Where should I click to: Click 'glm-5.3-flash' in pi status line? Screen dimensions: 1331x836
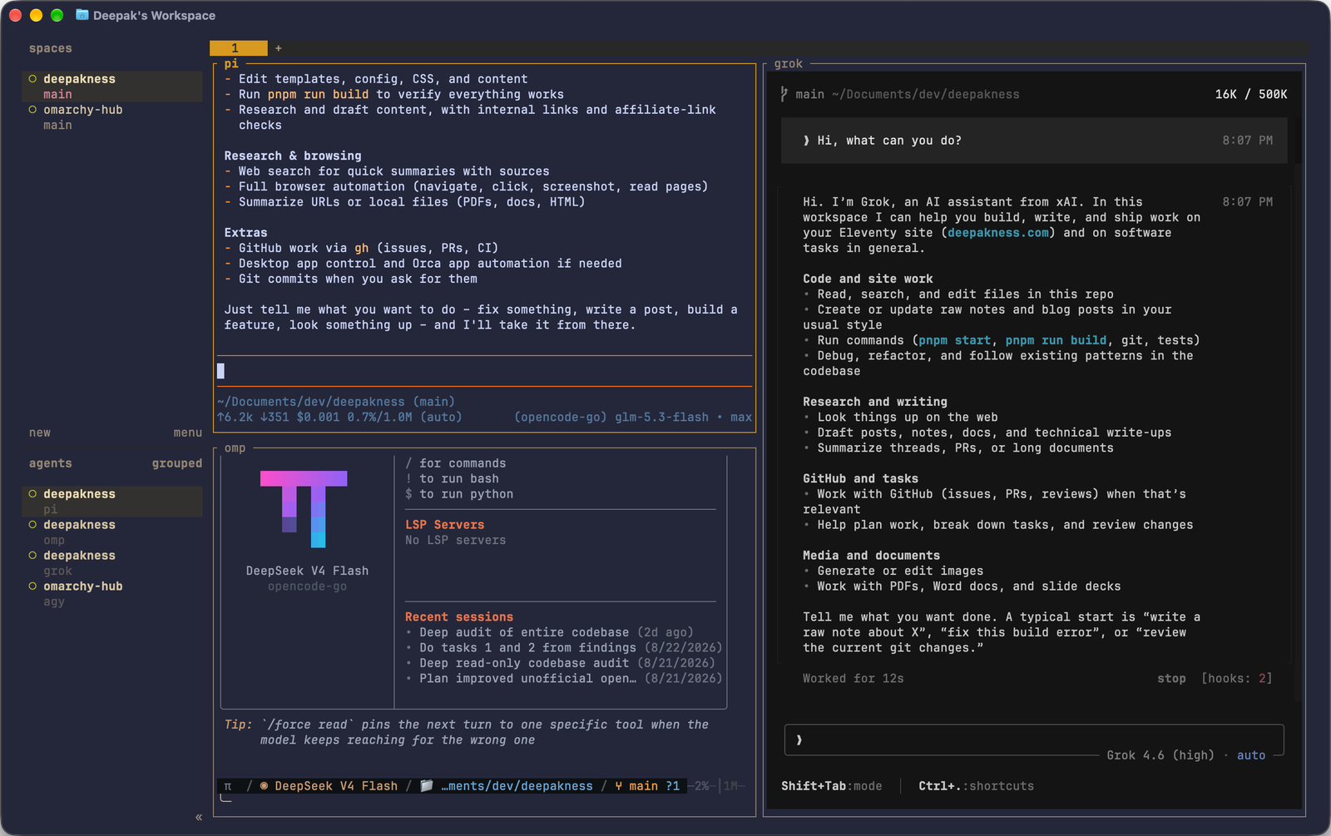coord(662,418)
